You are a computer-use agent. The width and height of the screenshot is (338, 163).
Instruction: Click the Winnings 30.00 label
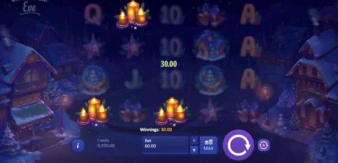pos(156,130)
